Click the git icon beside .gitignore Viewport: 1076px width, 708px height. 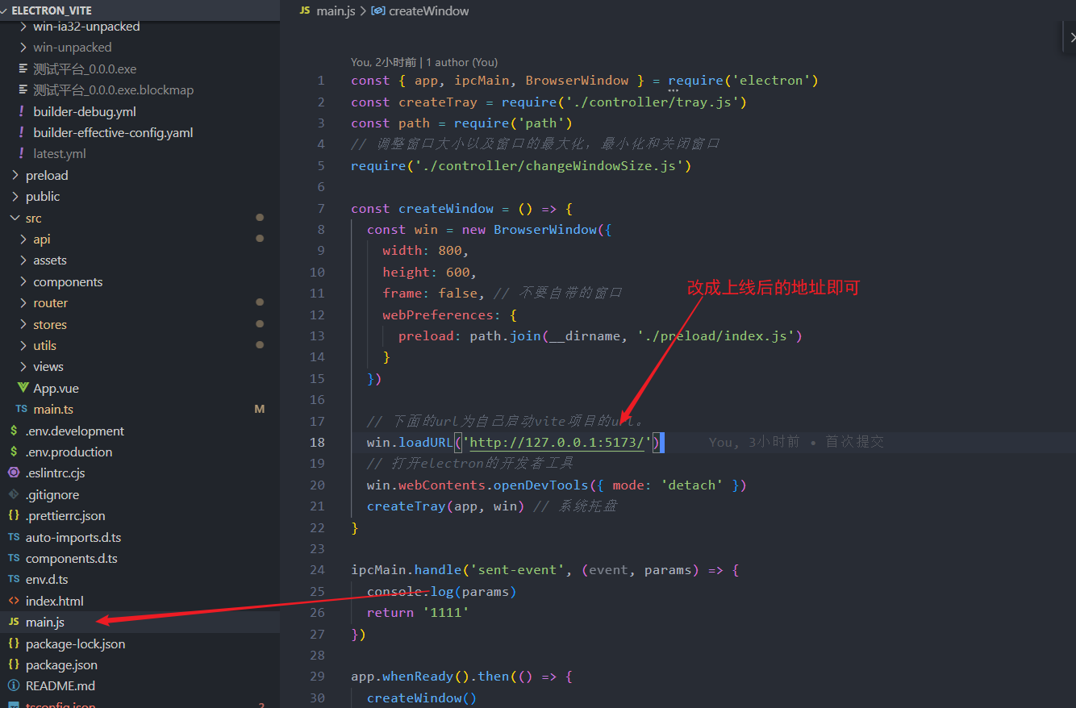point(14,495)
